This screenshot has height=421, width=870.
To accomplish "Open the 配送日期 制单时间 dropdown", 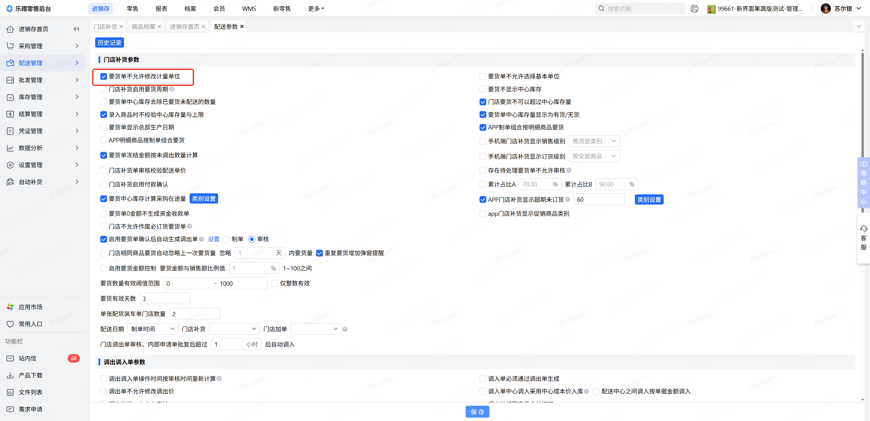I will (153, 329).
